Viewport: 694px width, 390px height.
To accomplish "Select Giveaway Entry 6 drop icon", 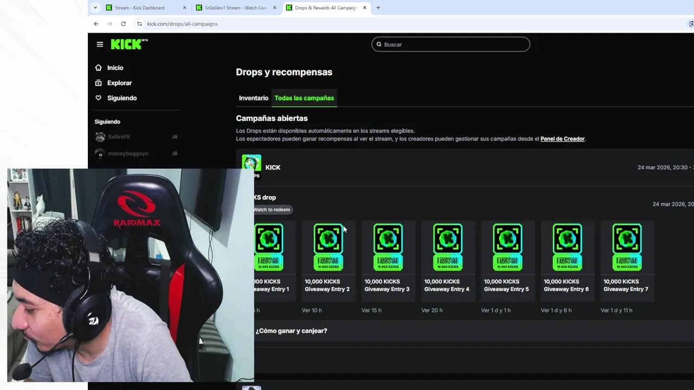I will click(x=567, y=247).
